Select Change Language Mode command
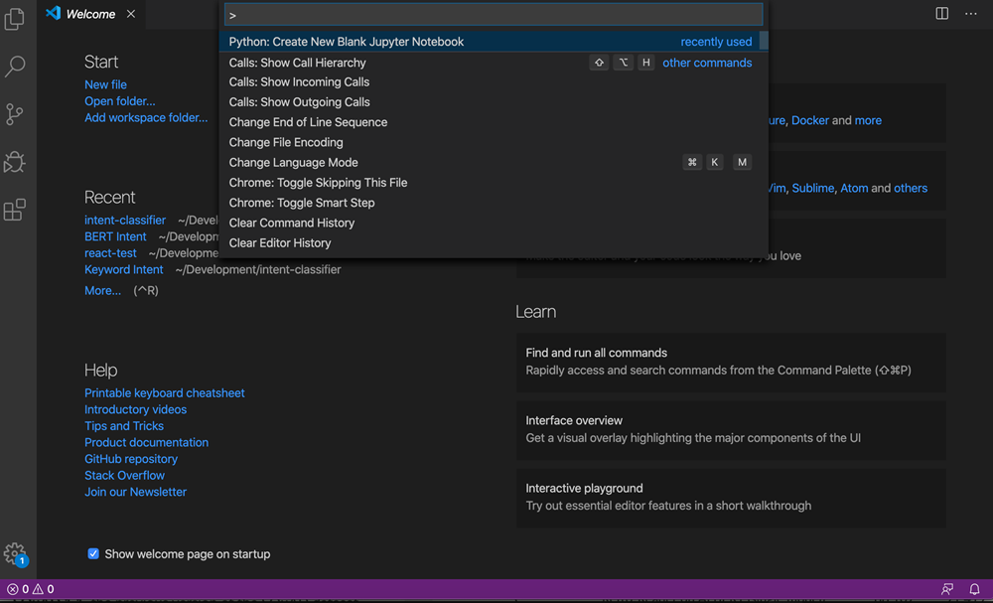 [x=494, y=163]
